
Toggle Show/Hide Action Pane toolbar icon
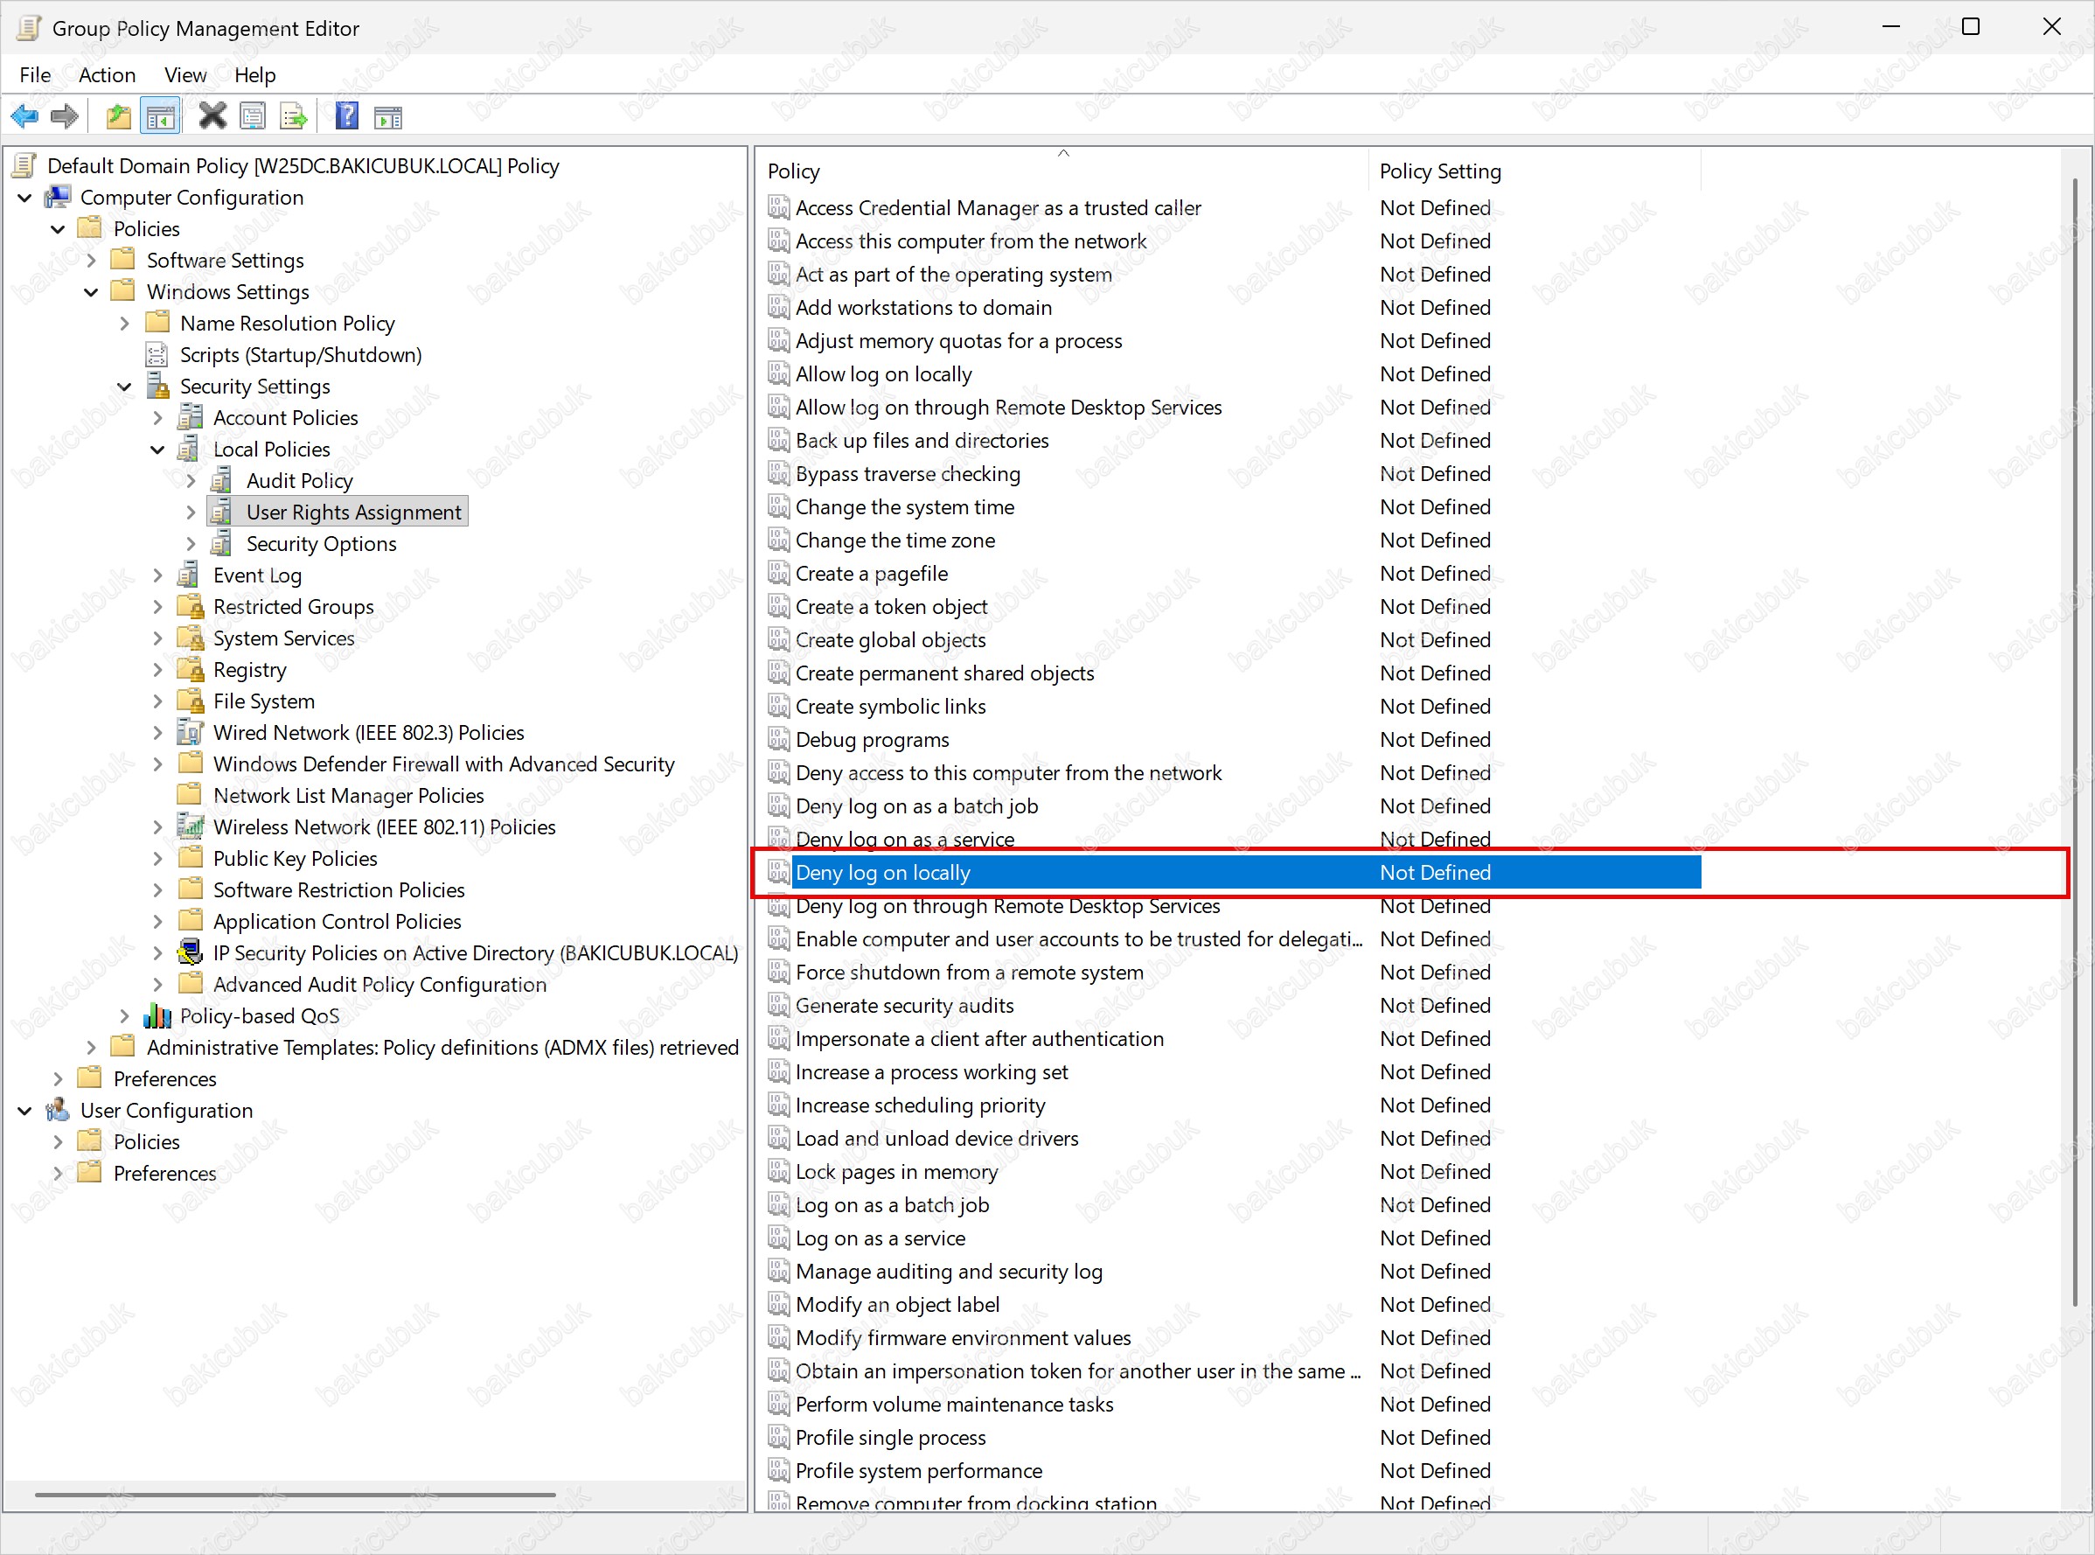[x=387, y=118]
